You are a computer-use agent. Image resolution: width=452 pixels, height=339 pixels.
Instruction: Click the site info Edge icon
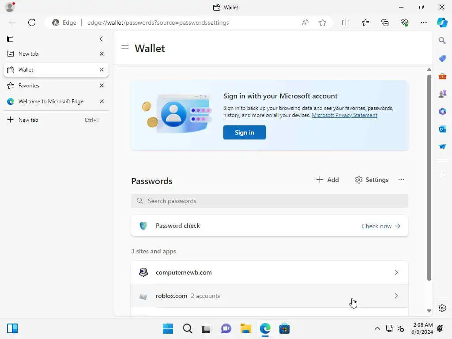coord(64,23)
